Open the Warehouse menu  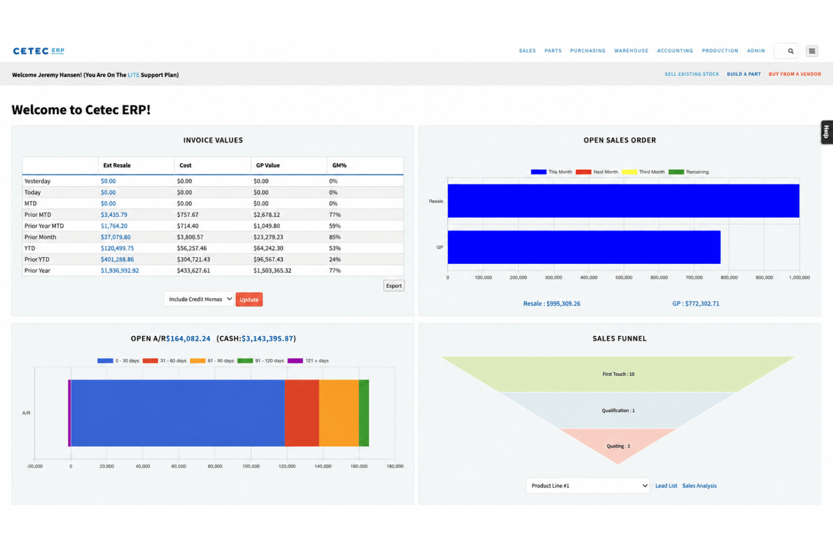tap(631, 51)
